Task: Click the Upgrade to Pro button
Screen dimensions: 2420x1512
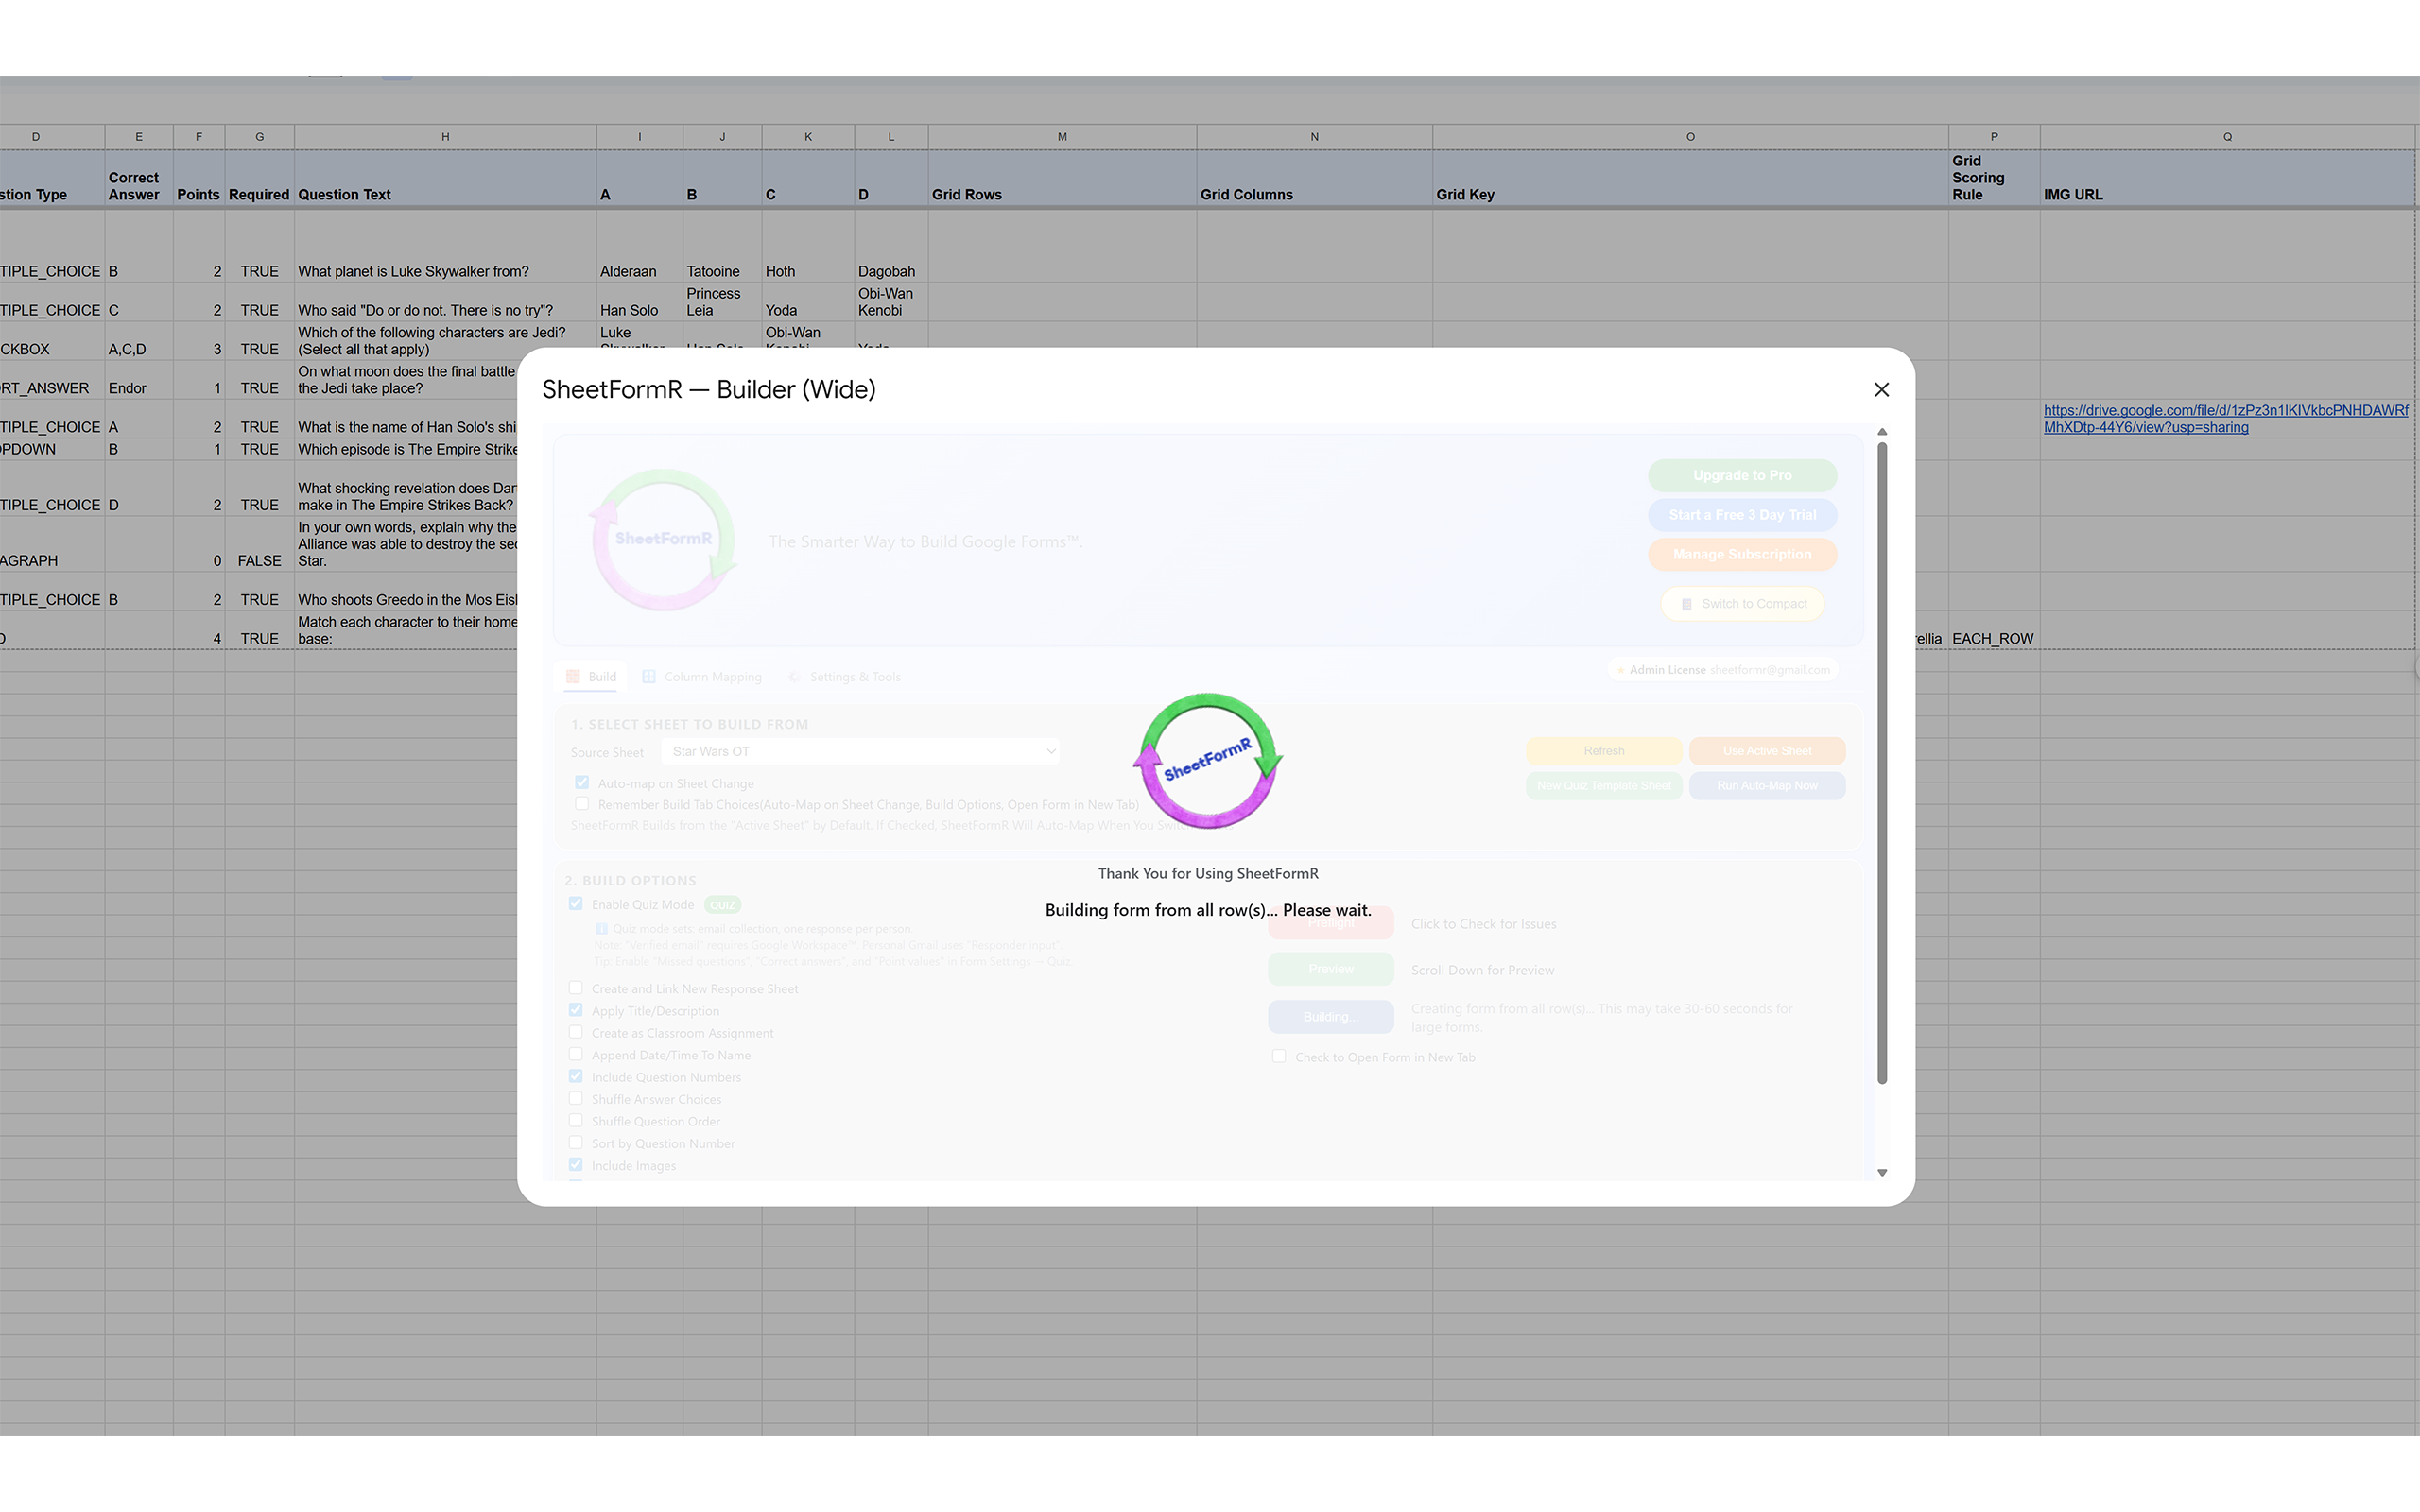Action: [1741, 475]
